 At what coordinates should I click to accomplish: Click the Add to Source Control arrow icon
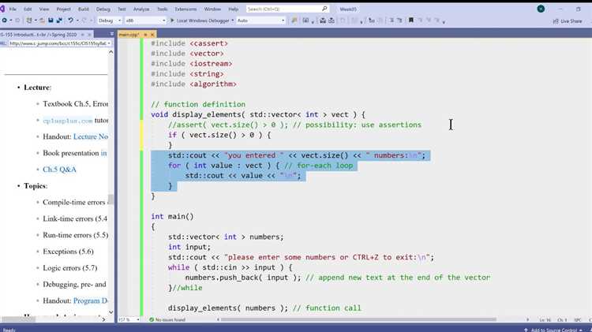(526, 330)
